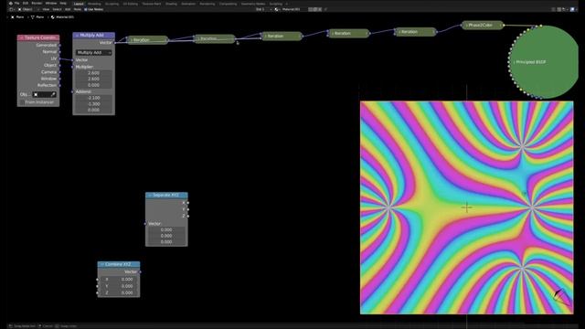
Task: Click the Separate XYZ X output socket
Action: pyautogui.click(x=188, y=203)
